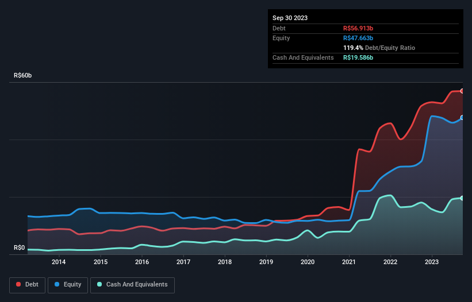Click the Cash value R$19.586b

pyautogui.click(x=358, y=57)
